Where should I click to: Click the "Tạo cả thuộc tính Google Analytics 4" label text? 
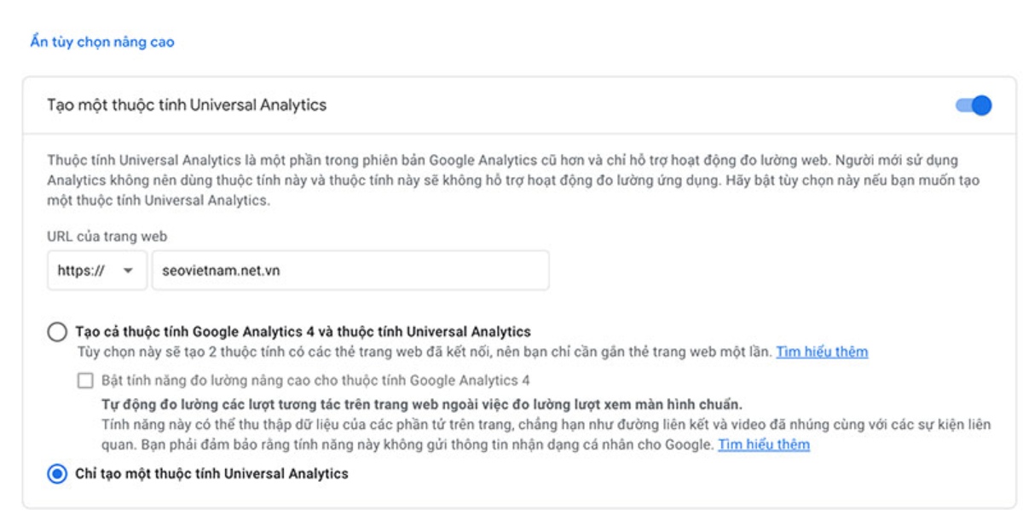click(x=303, y=332)
